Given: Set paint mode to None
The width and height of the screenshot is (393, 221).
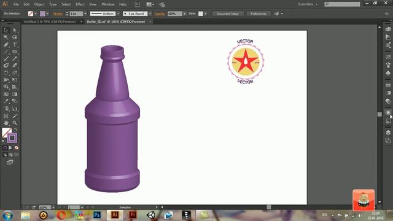Looking at the screenshot, I should [17, 148].
